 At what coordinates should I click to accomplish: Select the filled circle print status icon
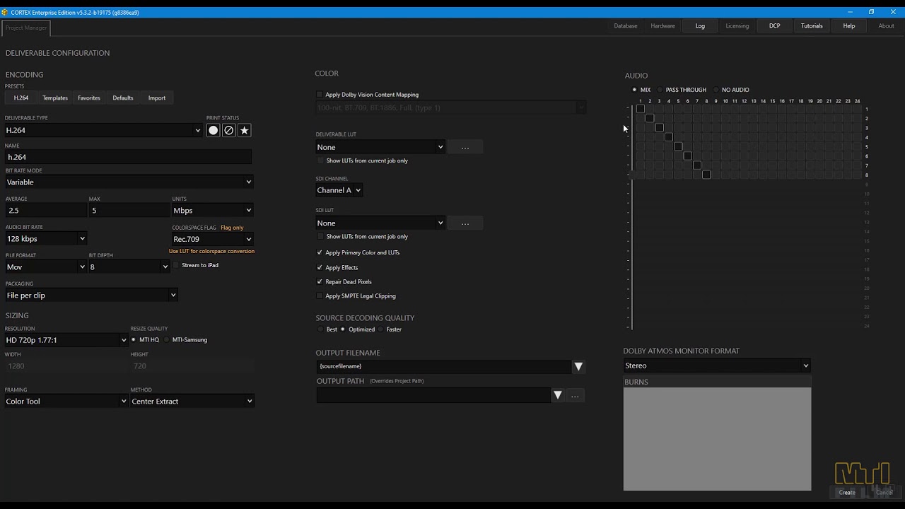(214, 130)
